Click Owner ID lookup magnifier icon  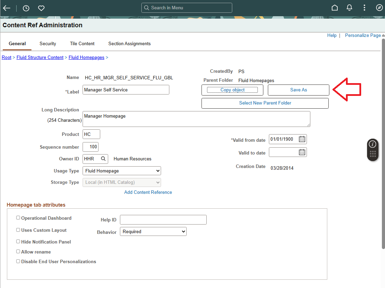(x=103, y=159)
